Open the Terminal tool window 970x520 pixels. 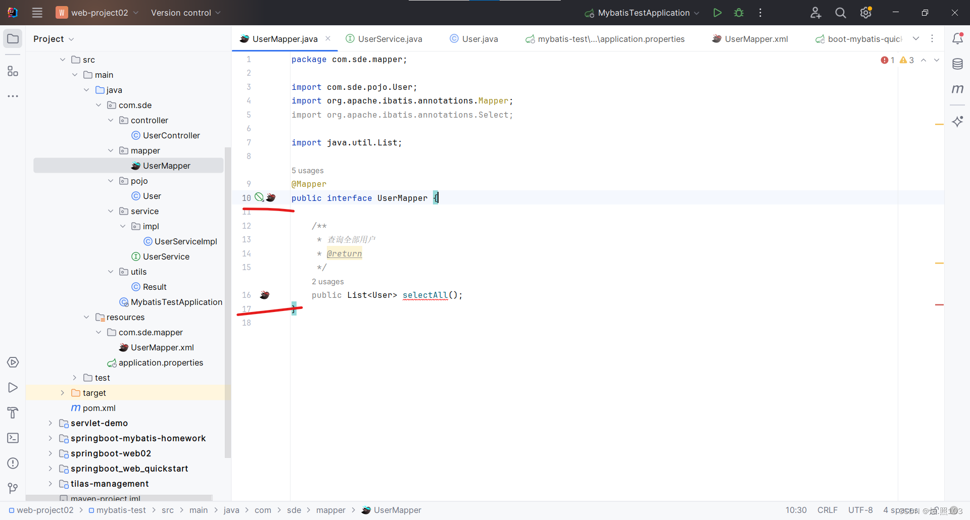click(x=13, y=438)
